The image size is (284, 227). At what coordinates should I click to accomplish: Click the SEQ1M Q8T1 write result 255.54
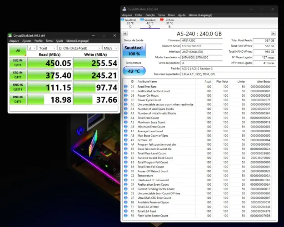[x=95, y=63]
